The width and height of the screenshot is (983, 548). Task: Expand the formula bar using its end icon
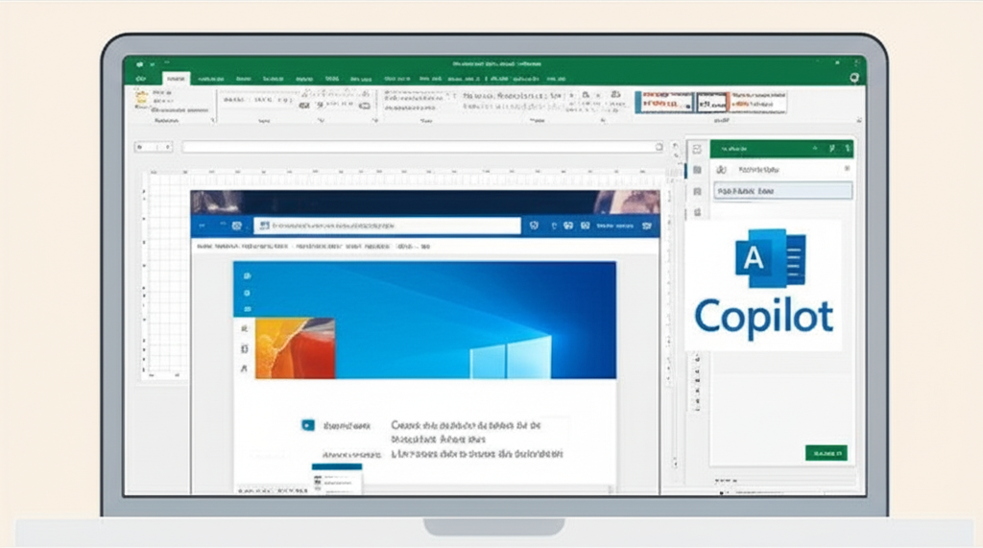click(659, 147)
